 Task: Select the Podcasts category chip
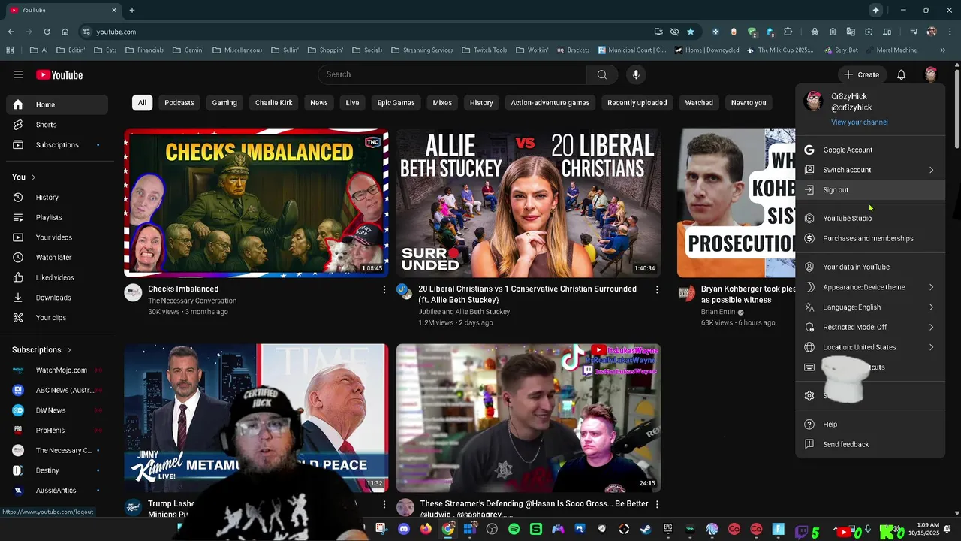coord(179,103)
